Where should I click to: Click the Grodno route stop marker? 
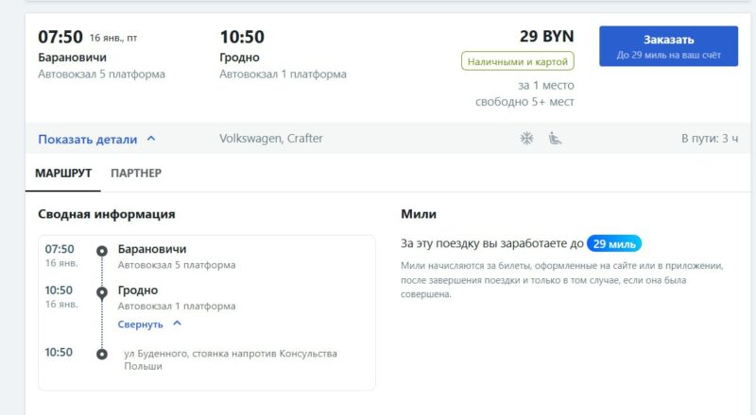[x=101, y=292]
